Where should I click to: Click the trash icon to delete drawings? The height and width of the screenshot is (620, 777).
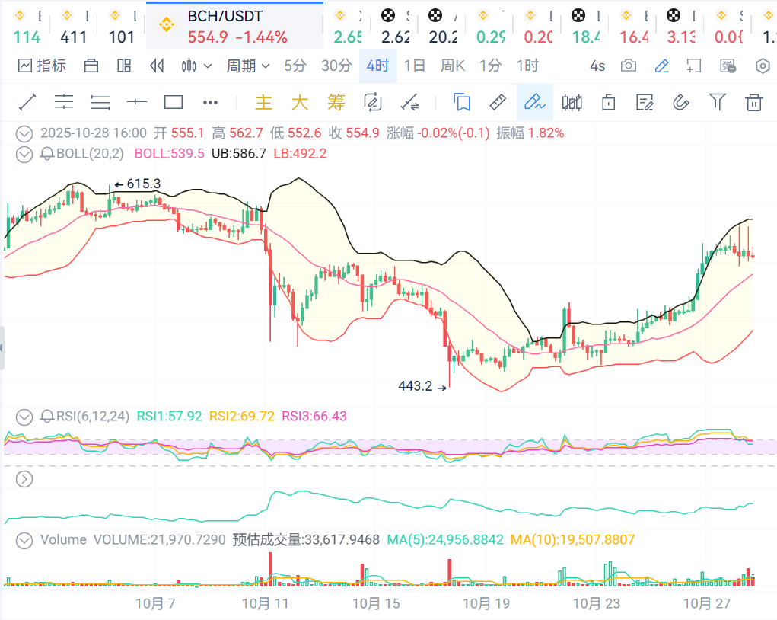click(753, 101)
